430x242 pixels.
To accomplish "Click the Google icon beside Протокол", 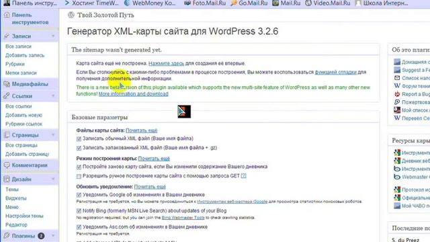I will tap(397, 190).
